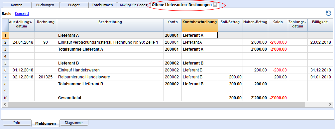Select description Einkauf Verpackungsmaterial, Rechnung Nr. 90
Viewport: 335px width, 129px height.
coord(110,42)
